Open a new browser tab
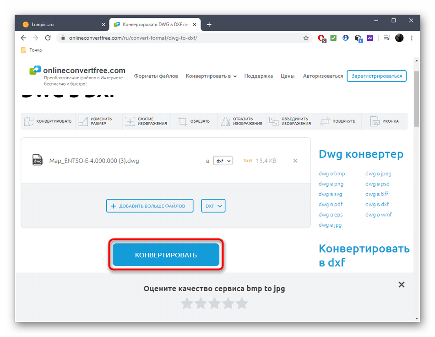 [x=209, y=25]
